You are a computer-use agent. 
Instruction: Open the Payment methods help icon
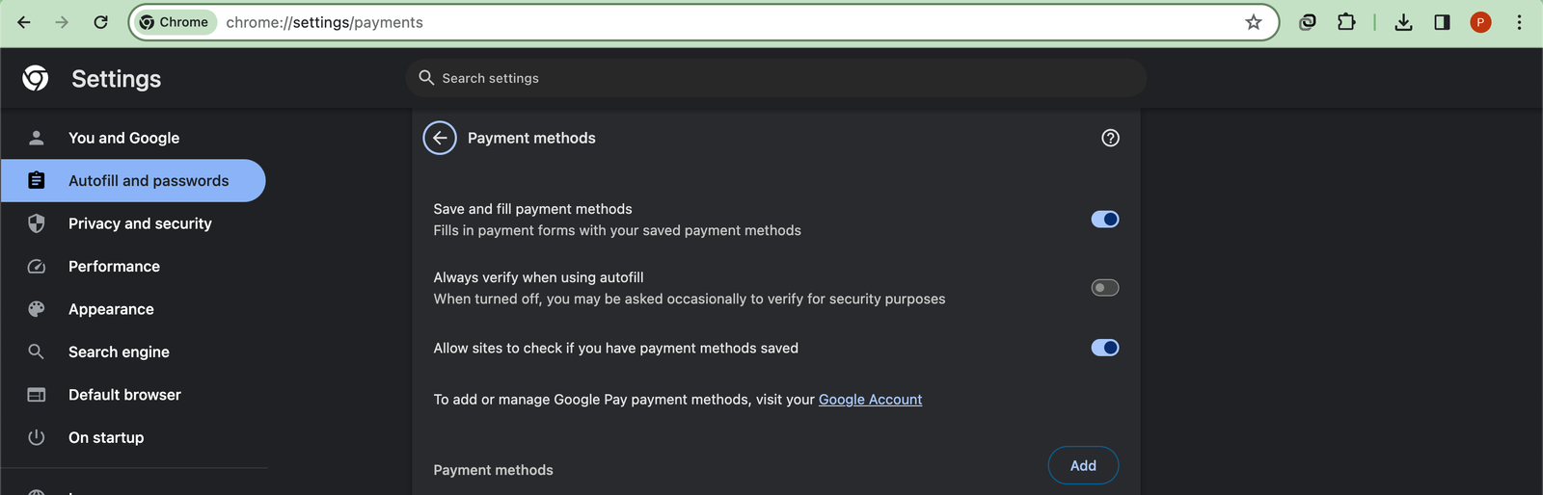coord(1110,138)
